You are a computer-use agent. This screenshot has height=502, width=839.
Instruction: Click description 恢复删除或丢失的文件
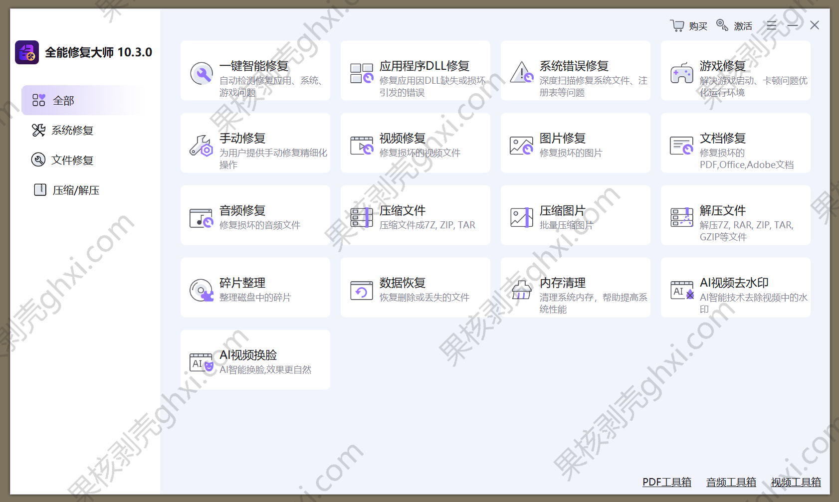coord(424,298)
